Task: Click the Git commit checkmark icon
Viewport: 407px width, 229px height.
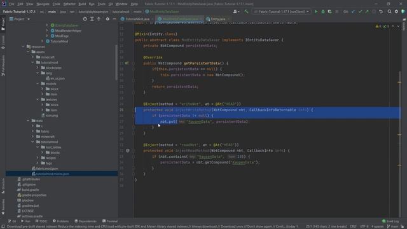Action: 360,11
